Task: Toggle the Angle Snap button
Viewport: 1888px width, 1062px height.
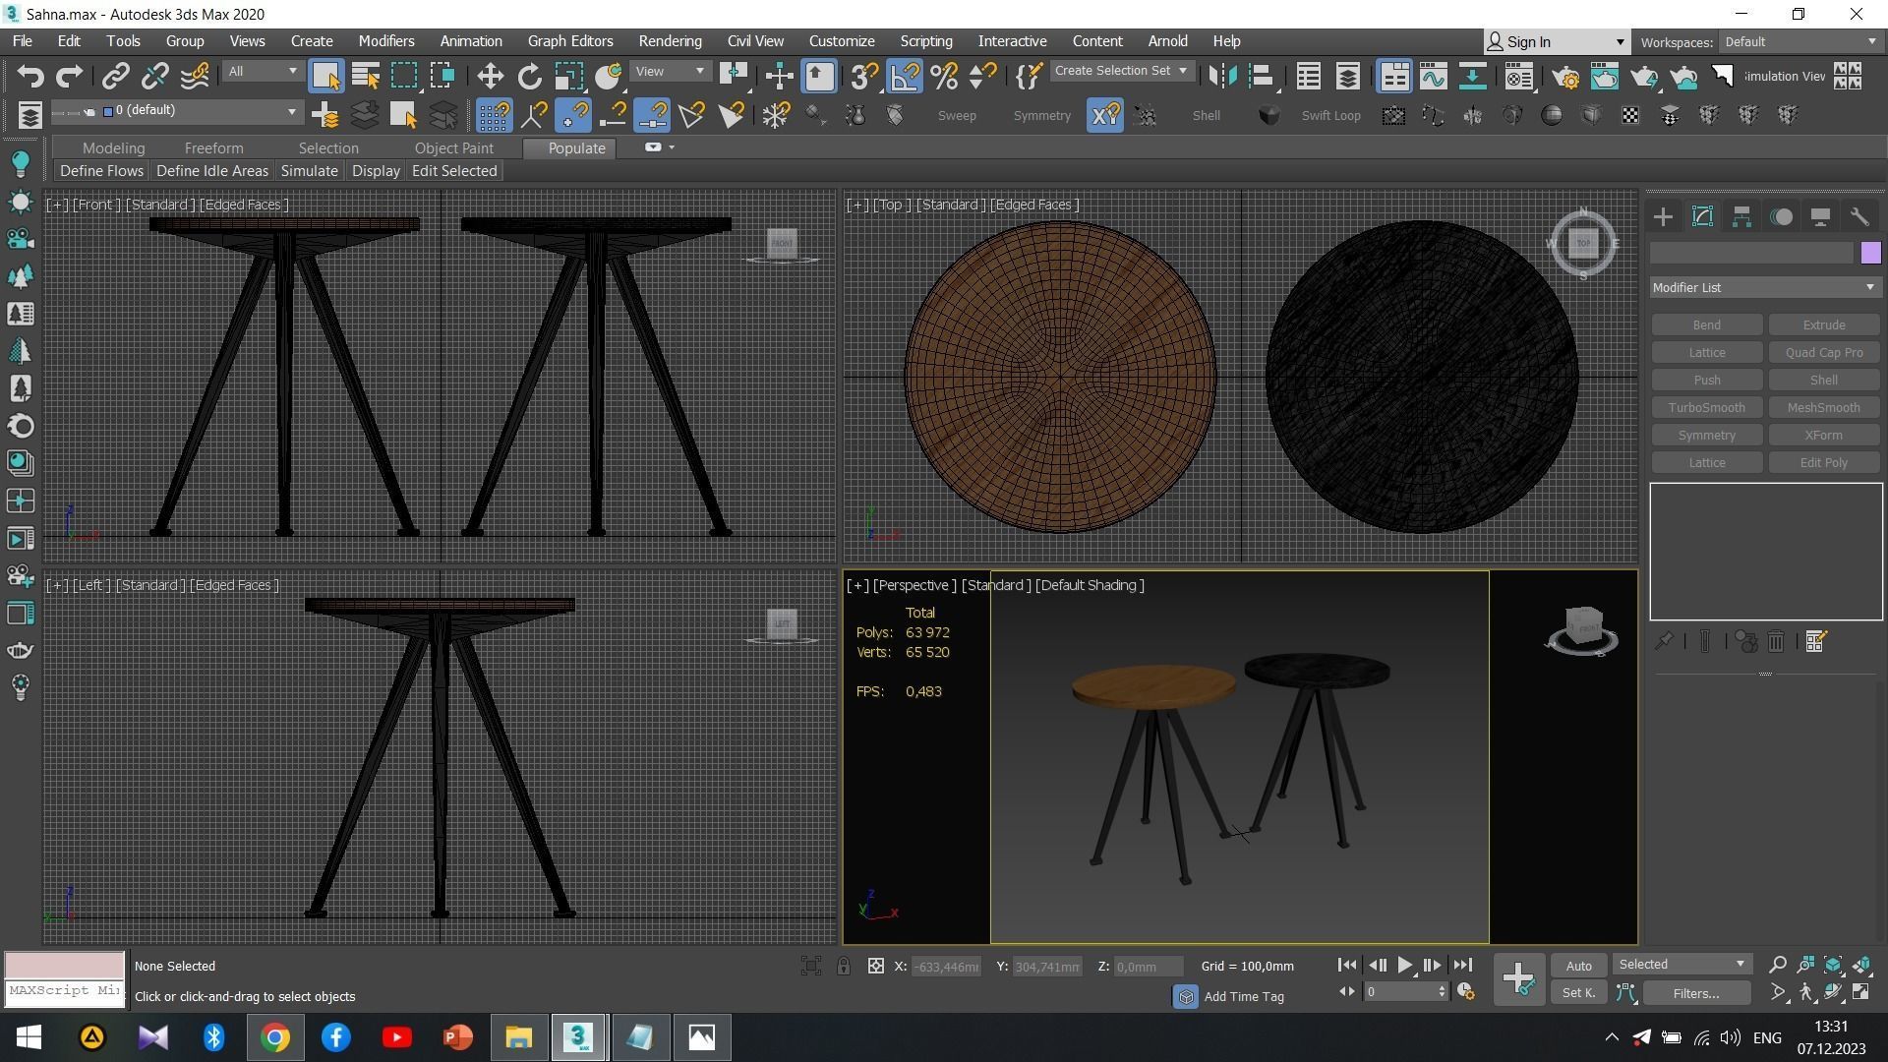Action: pyautogui.click(x=905, y=76)
